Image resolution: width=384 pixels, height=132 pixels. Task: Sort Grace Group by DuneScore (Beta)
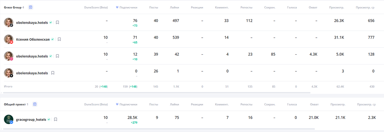[96, 7]
